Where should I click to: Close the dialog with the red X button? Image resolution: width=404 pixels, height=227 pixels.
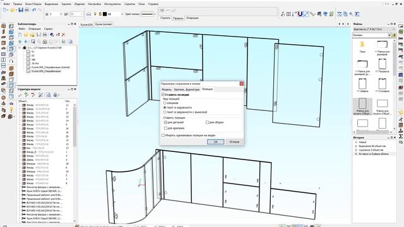(x=241, y=84)
